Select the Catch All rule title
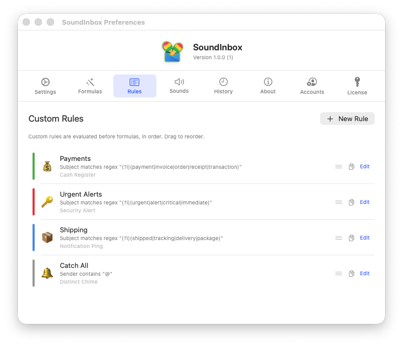The height and width of the screenshot is (346, 403). tap(74, 265)
